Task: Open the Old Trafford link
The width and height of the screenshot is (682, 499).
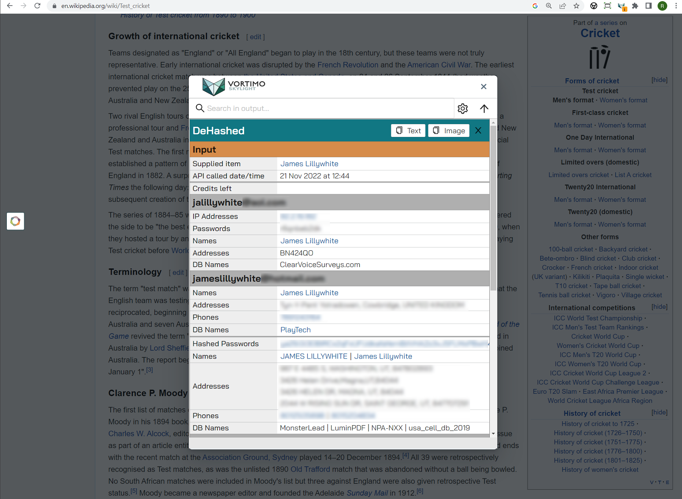Action: tap(310, 469)
